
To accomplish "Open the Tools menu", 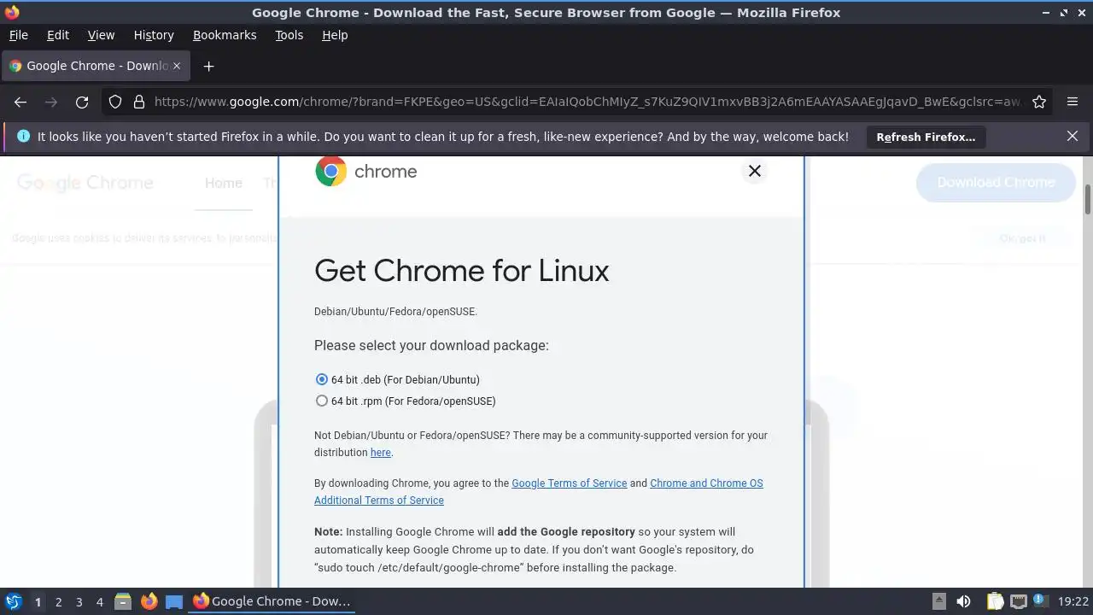I will pyautogui.click(x=289, y=35).
